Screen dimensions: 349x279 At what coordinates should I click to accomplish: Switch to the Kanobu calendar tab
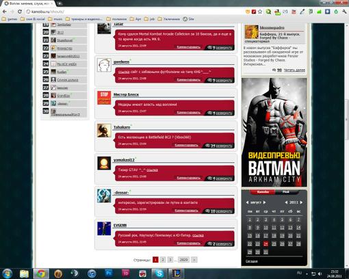[x=263, y=192]
